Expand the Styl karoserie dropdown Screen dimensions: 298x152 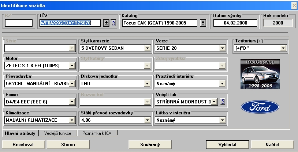point(147,48)
